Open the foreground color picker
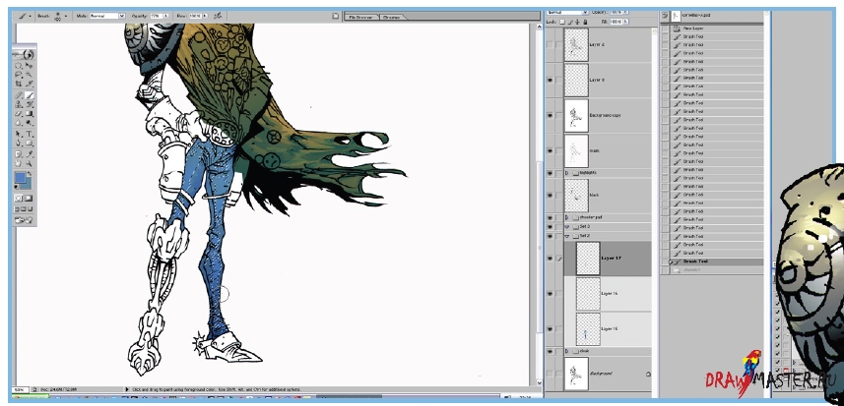The image size is (844, 406). (x=21, y=178)
